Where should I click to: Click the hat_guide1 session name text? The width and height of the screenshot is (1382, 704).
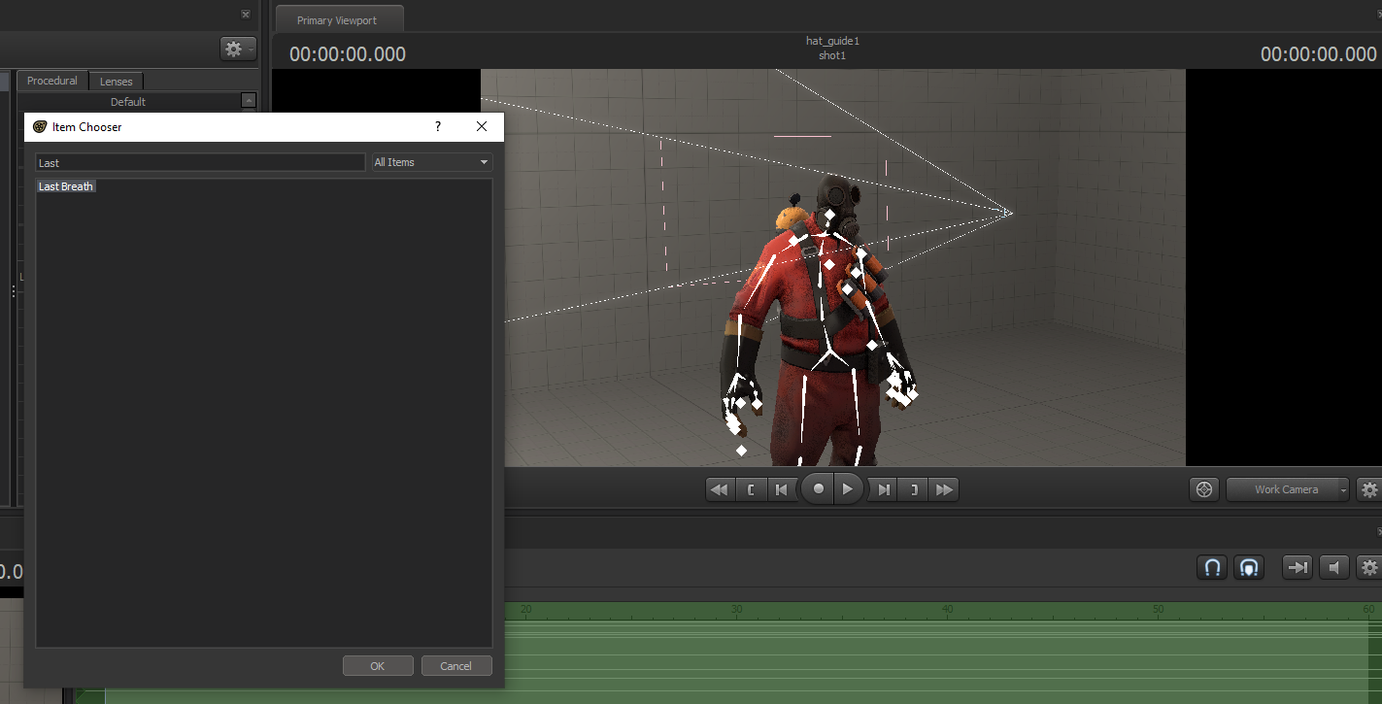(x=833, y=41)
